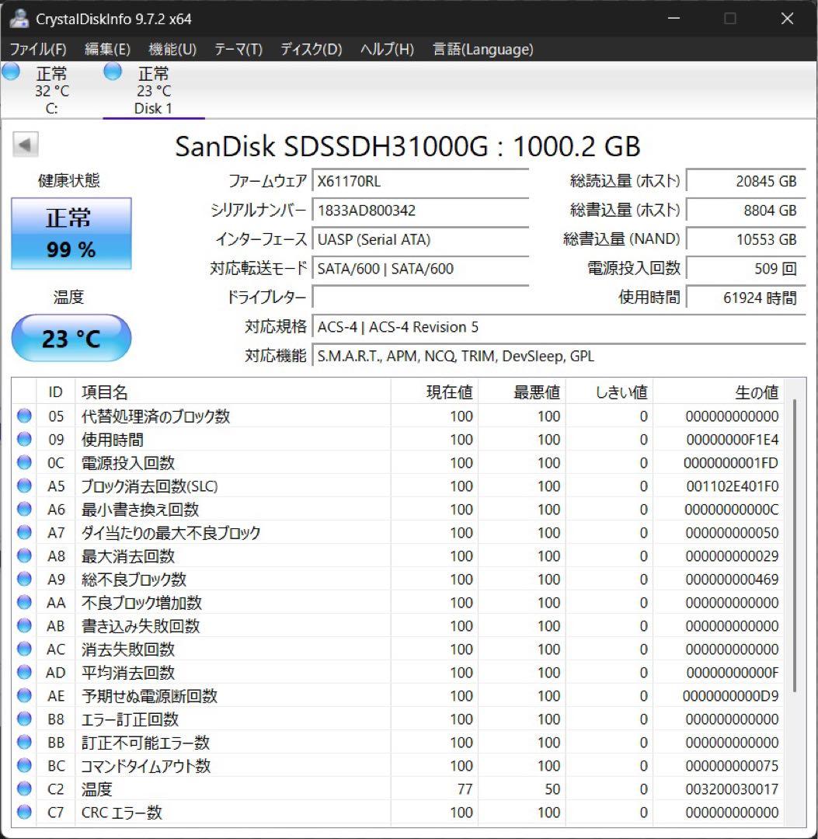Click the SATA/600 transfer mode field
The width and height of the screenshot is (818, 839).
coord(420,268)
